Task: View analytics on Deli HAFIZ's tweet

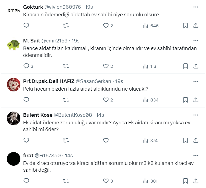Action: pyautogui.click(x=151, y=100)
